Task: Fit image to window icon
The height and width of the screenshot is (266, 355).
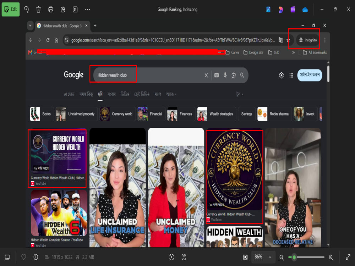Action: 245,257
